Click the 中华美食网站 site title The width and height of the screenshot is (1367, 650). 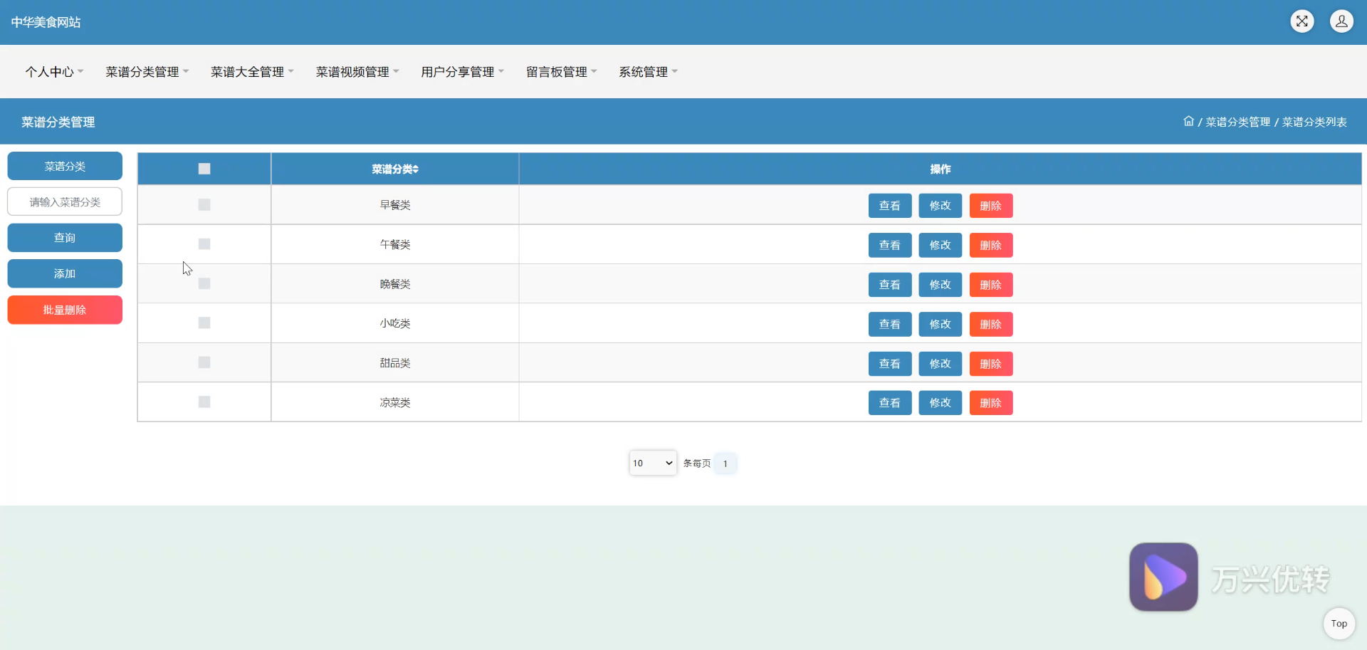pyautogui.click(x=46, y=22)
